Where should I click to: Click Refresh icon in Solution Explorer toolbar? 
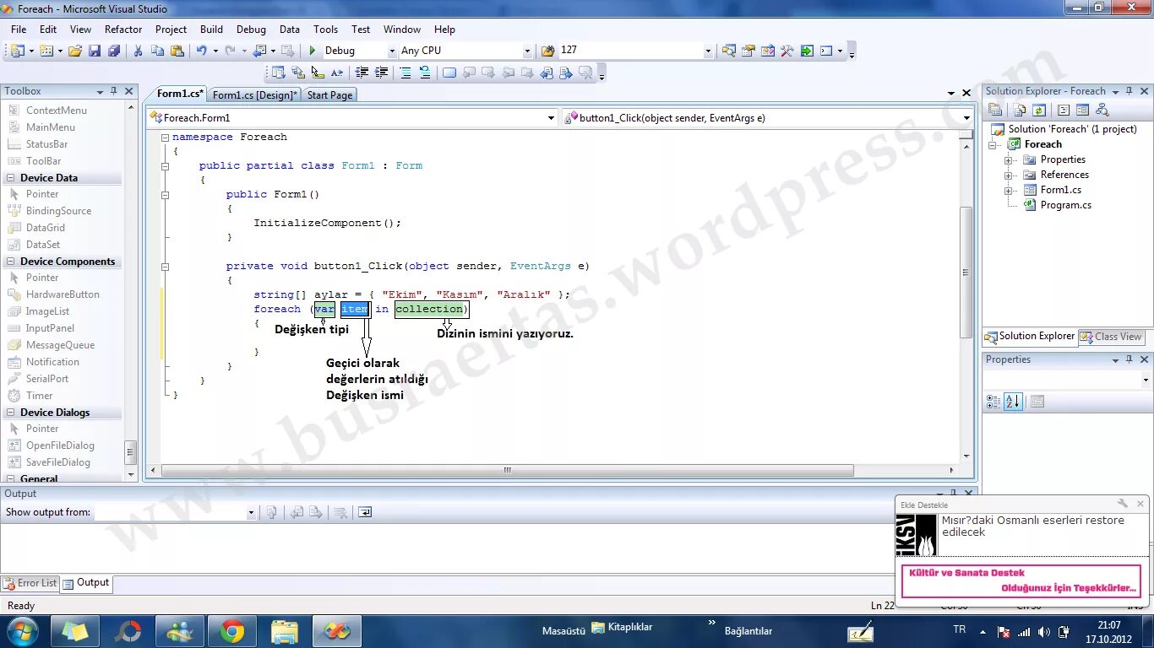click(1039, 110)
